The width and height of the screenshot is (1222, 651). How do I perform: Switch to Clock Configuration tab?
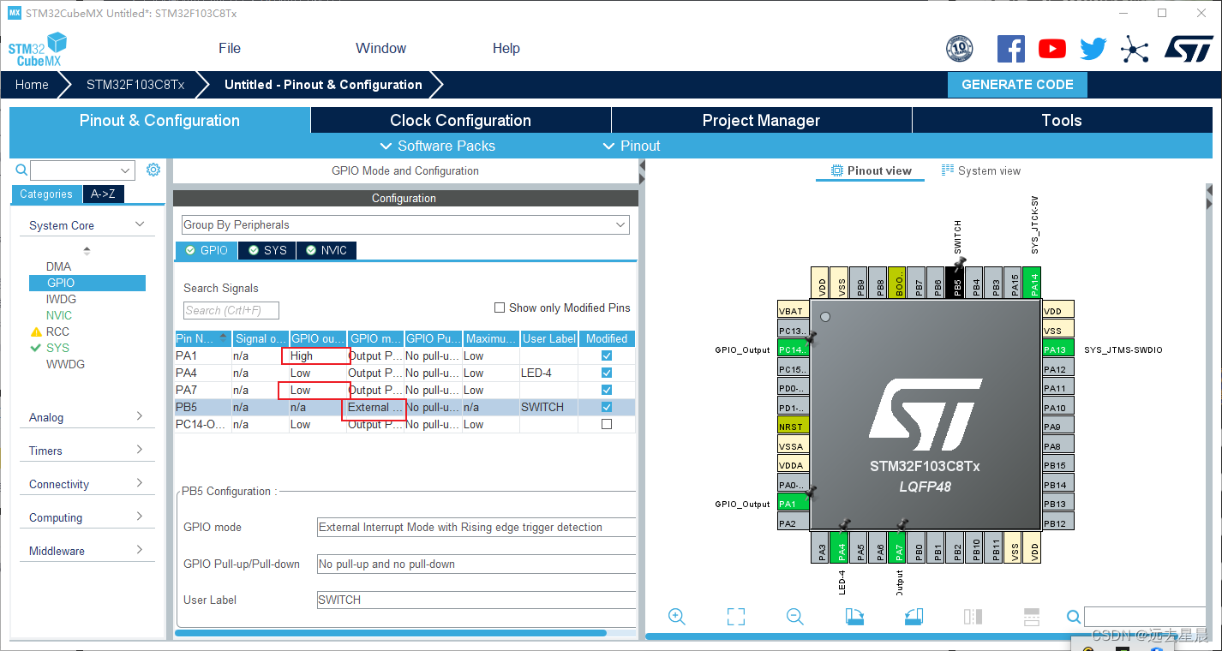click(461, 120)
